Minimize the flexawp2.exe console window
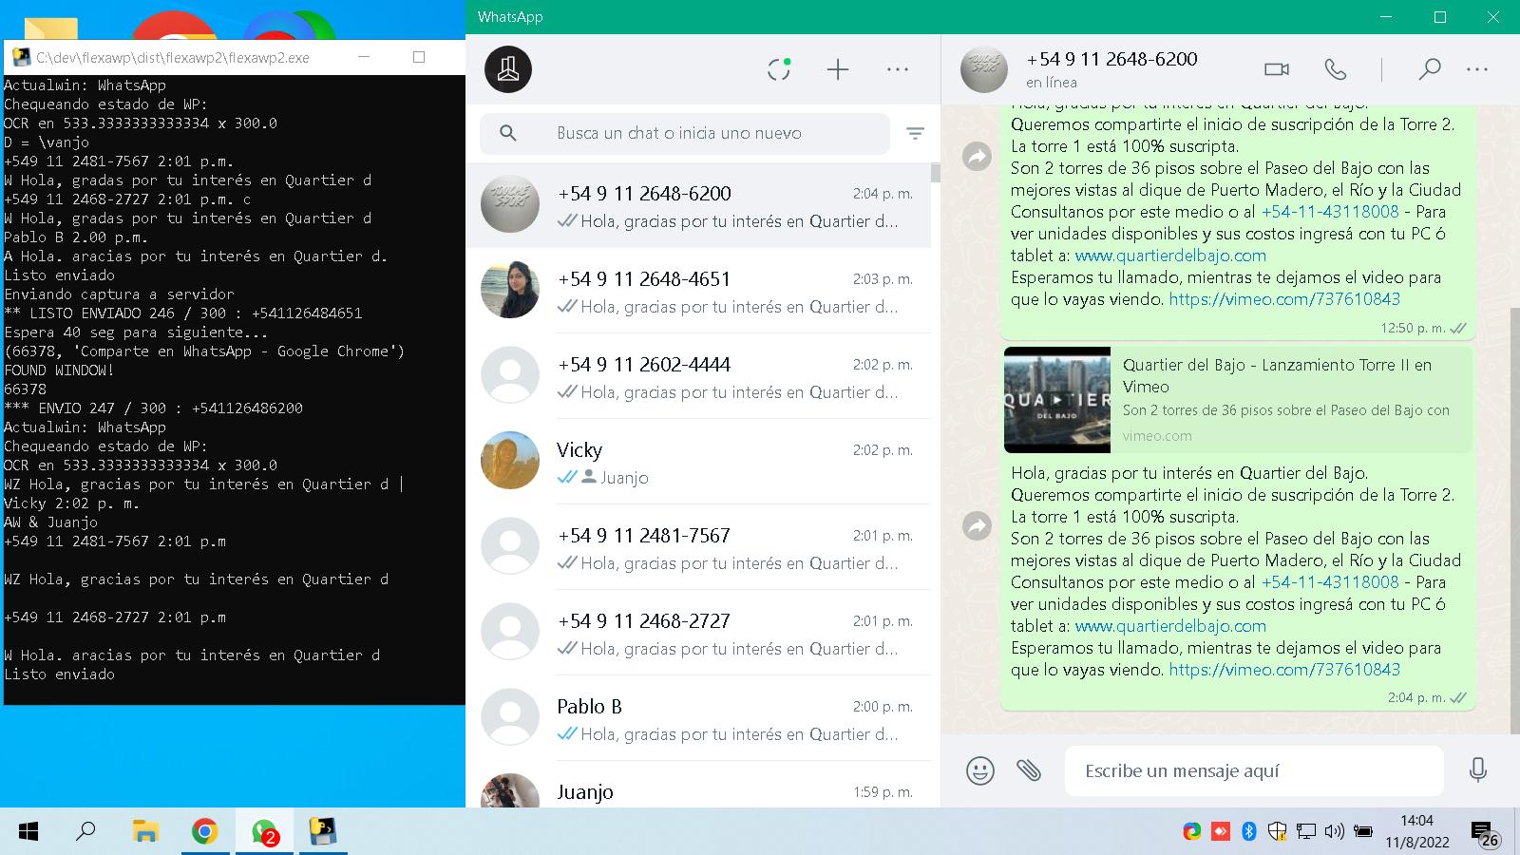The image size is (1520, 855). coord(363,57)
